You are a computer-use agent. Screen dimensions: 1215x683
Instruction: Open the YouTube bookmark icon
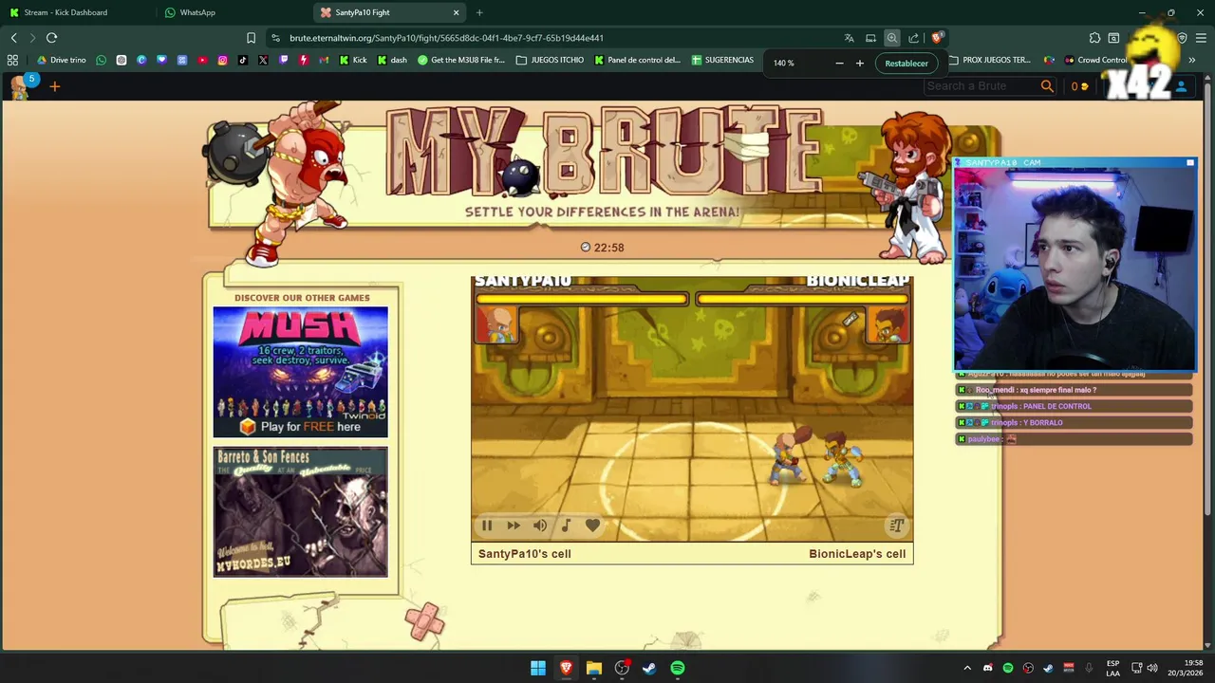[202, 60]
